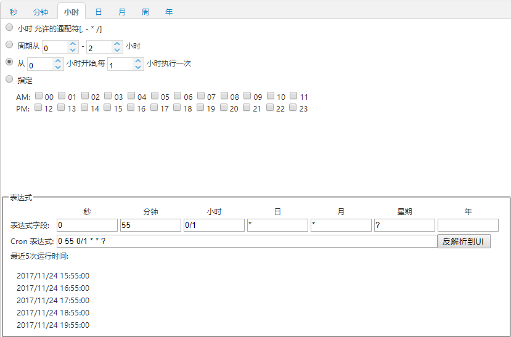Switch to the 月 tab

(122, 12)
